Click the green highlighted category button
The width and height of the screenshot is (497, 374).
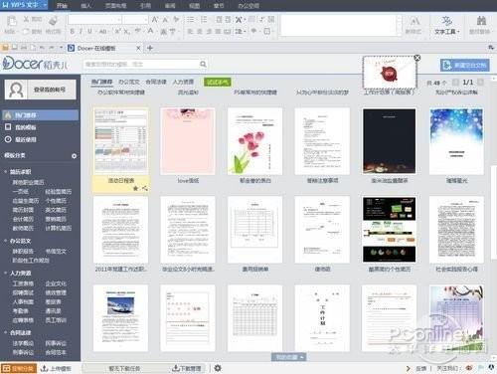click(x=218, y=82)
